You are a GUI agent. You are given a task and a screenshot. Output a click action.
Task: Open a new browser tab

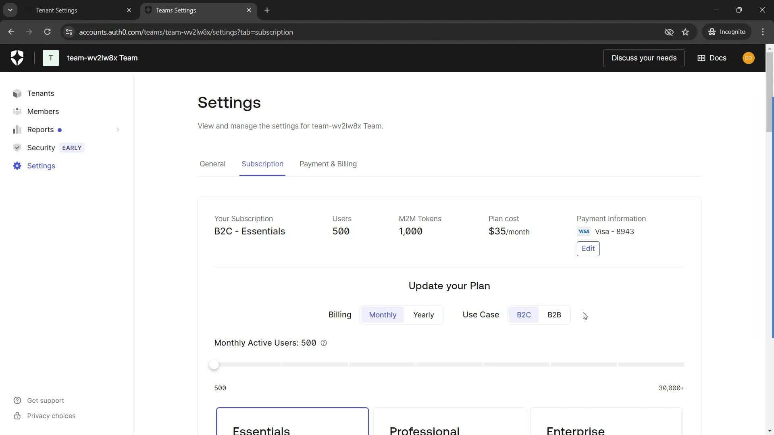tap(267, 10)
